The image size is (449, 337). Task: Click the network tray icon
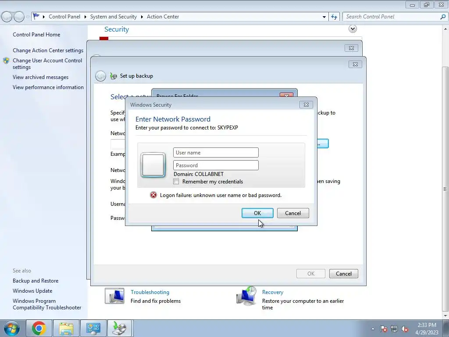[x=394, y=329]
